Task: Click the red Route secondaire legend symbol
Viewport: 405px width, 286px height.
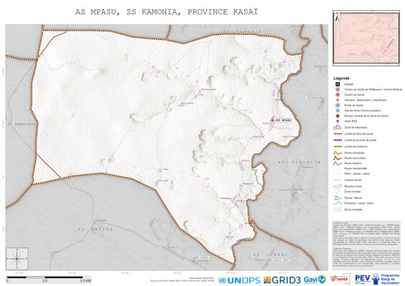Action: point(337,158)
